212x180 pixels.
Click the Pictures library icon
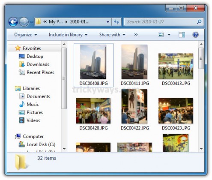(x=22, y=113)
